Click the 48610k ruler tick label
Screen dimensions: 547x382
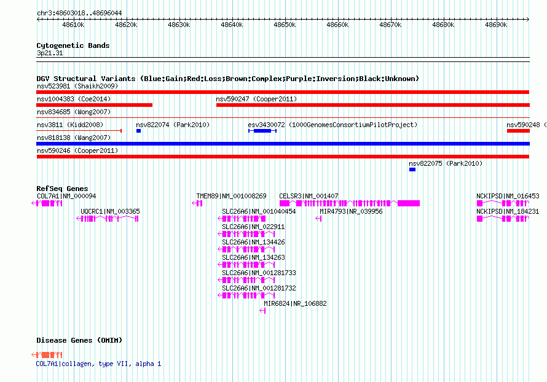coord(73,25)
